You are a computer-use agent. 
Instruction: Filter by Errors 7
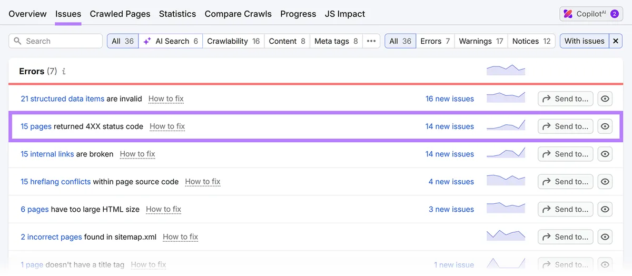click(435, 41)
